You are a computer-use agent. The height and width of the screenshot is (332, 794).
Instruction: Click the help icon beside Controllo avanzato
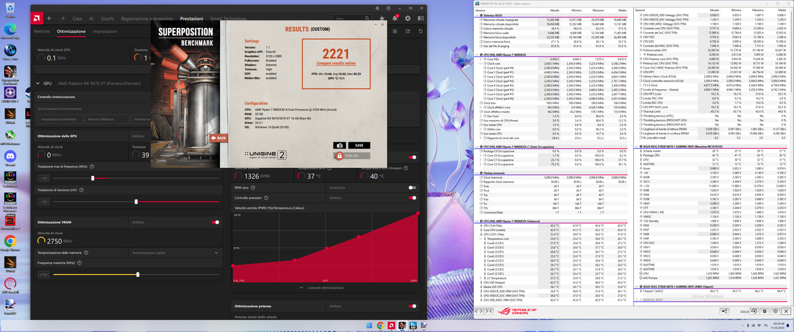tap(266, 198)
